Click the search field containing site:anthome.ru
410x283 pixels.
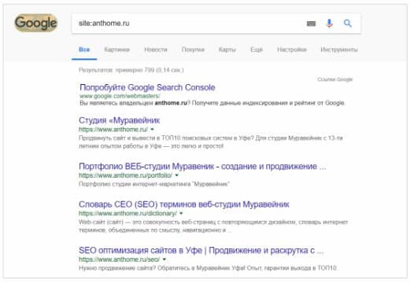pos(189,24)
